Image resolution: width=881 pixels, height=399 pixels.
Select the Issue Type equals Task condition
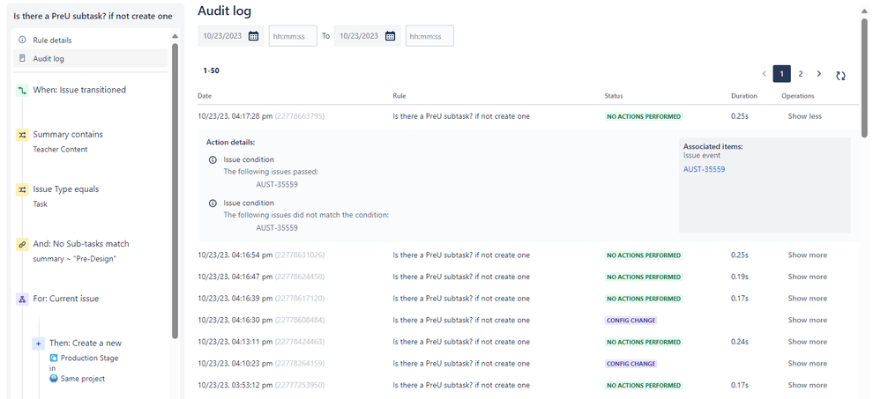click(66, 196)
